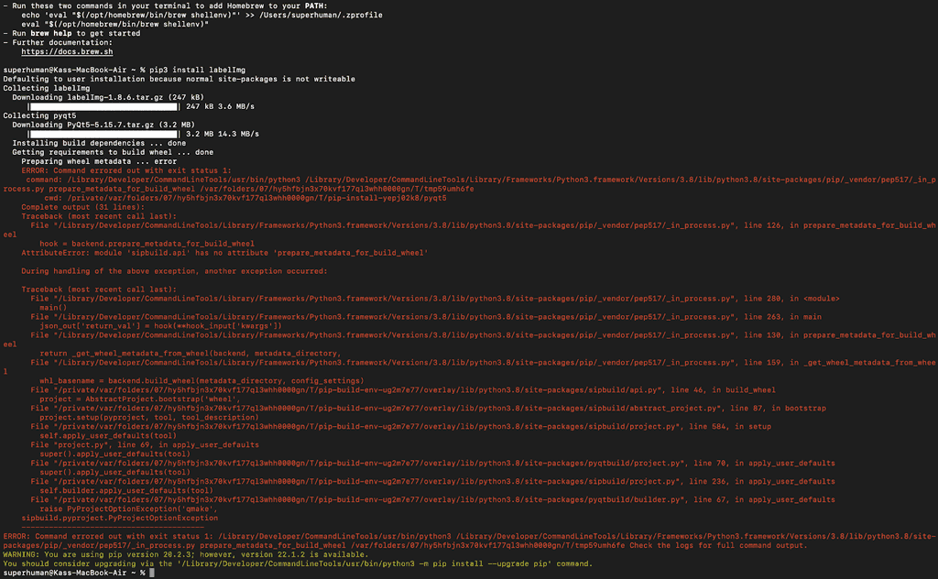Click the labelImg-1.8.6.tar.gz download progress bar
The width and height of the screenshot is (938, 579).
tap(104, 106)
